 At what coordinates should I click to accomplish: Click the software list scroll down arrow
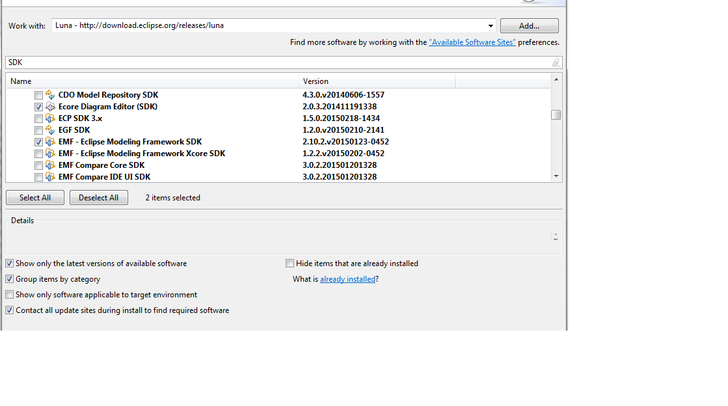tap(556, 176)
